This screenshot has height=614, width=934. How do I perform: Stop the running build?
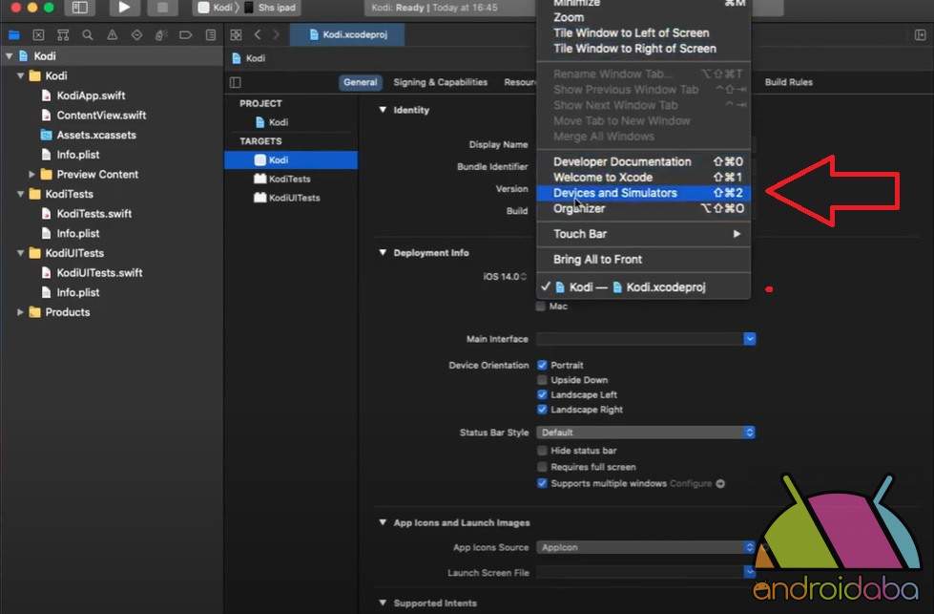click(x=162, y=8)
